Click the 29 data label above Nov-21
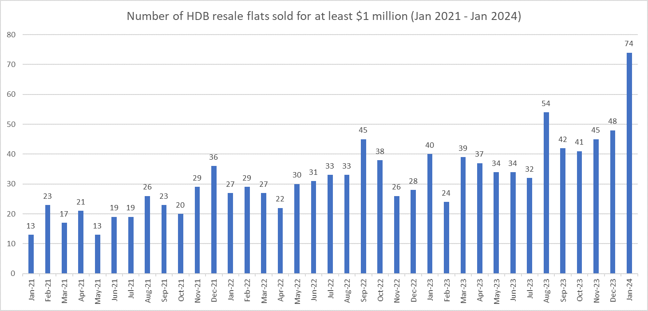The width and height of the screenshot is (648, 311). (x=198, y=178)
